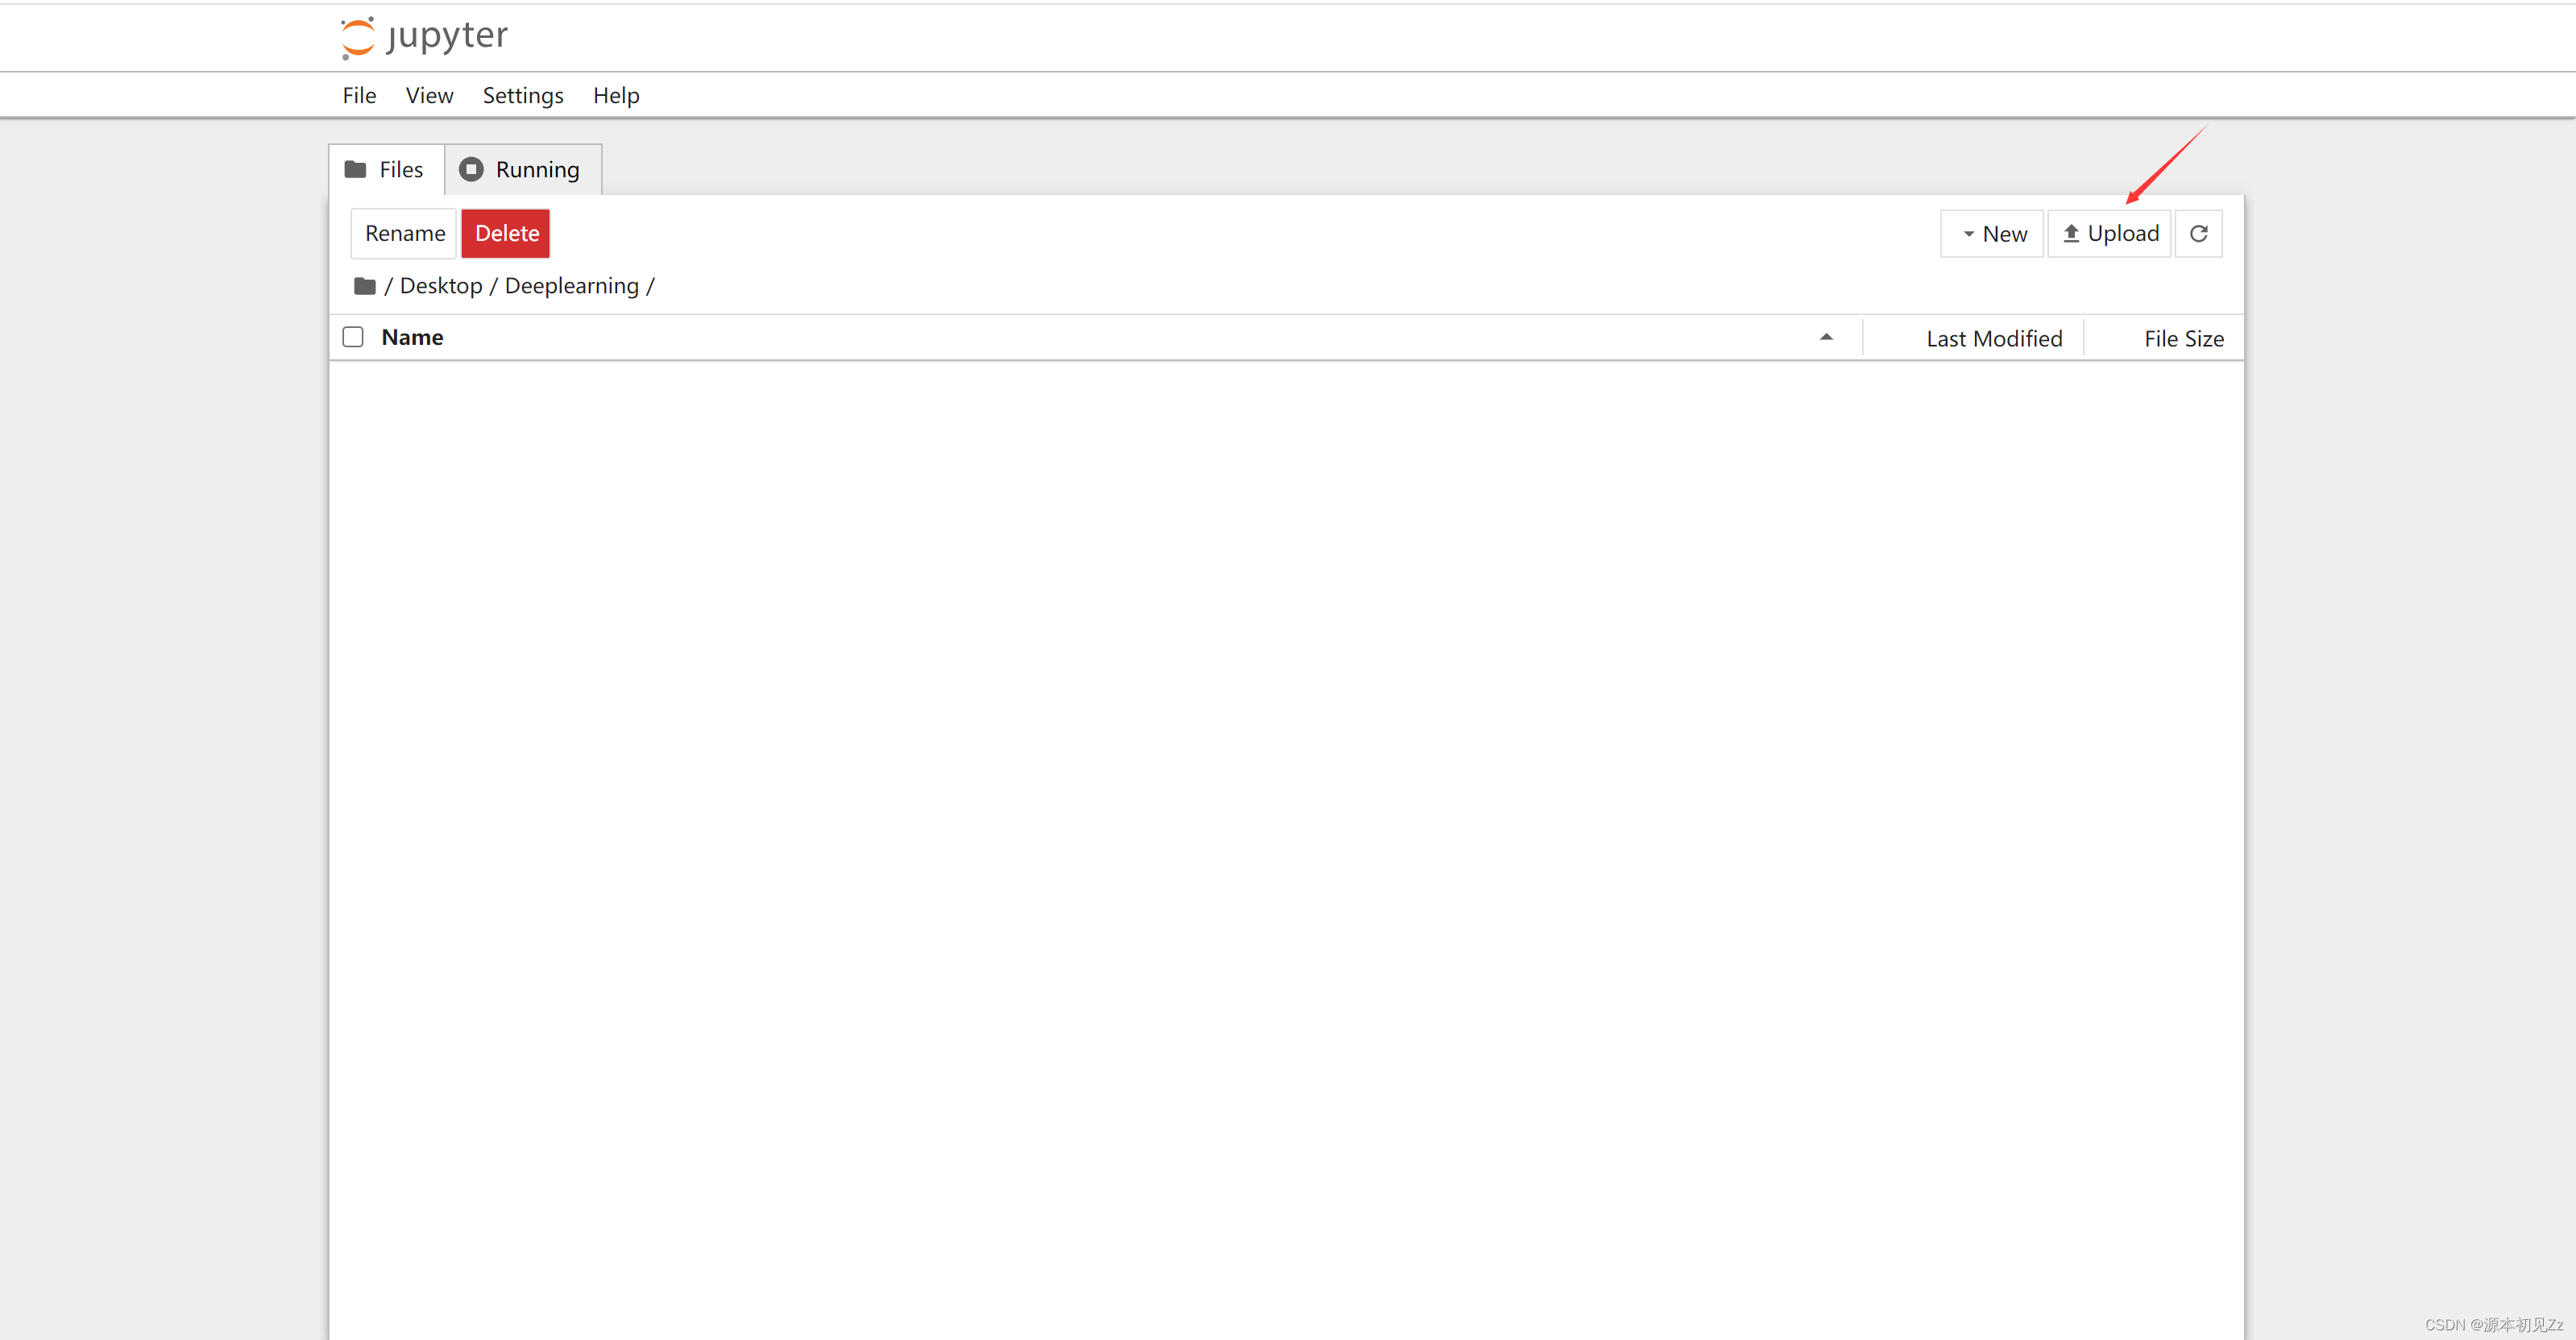Click the Name sort arrow indicator
The image size is (2576, 1340).
(x=1826, y=337)
